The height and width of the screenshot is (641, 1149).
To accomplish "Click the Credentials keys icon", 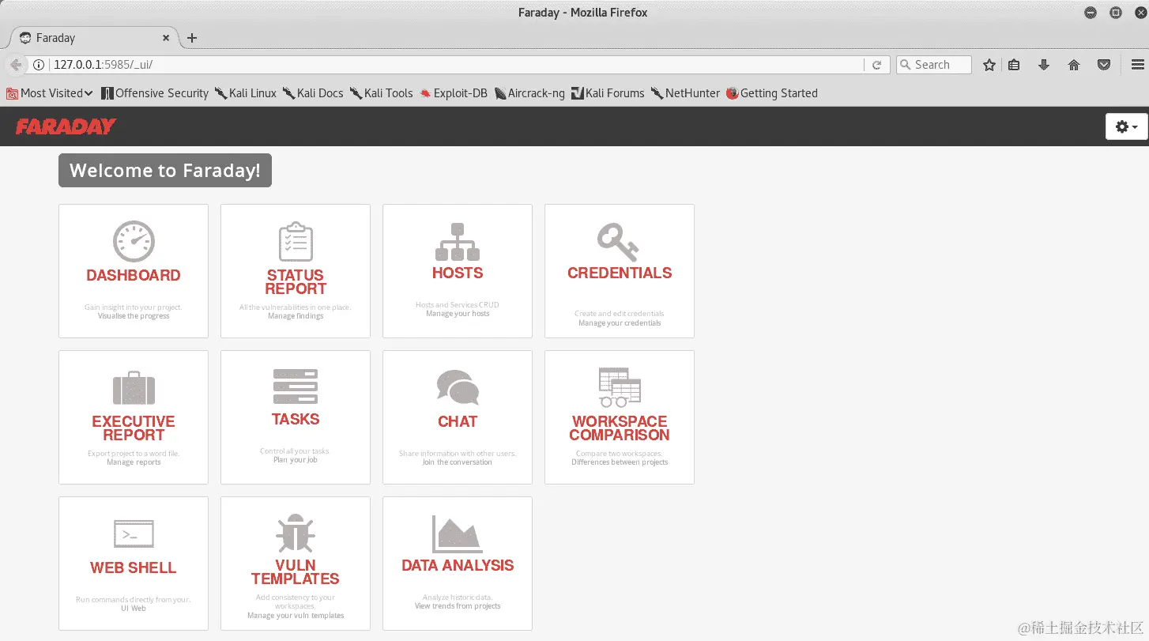I will tap(618, 241).
